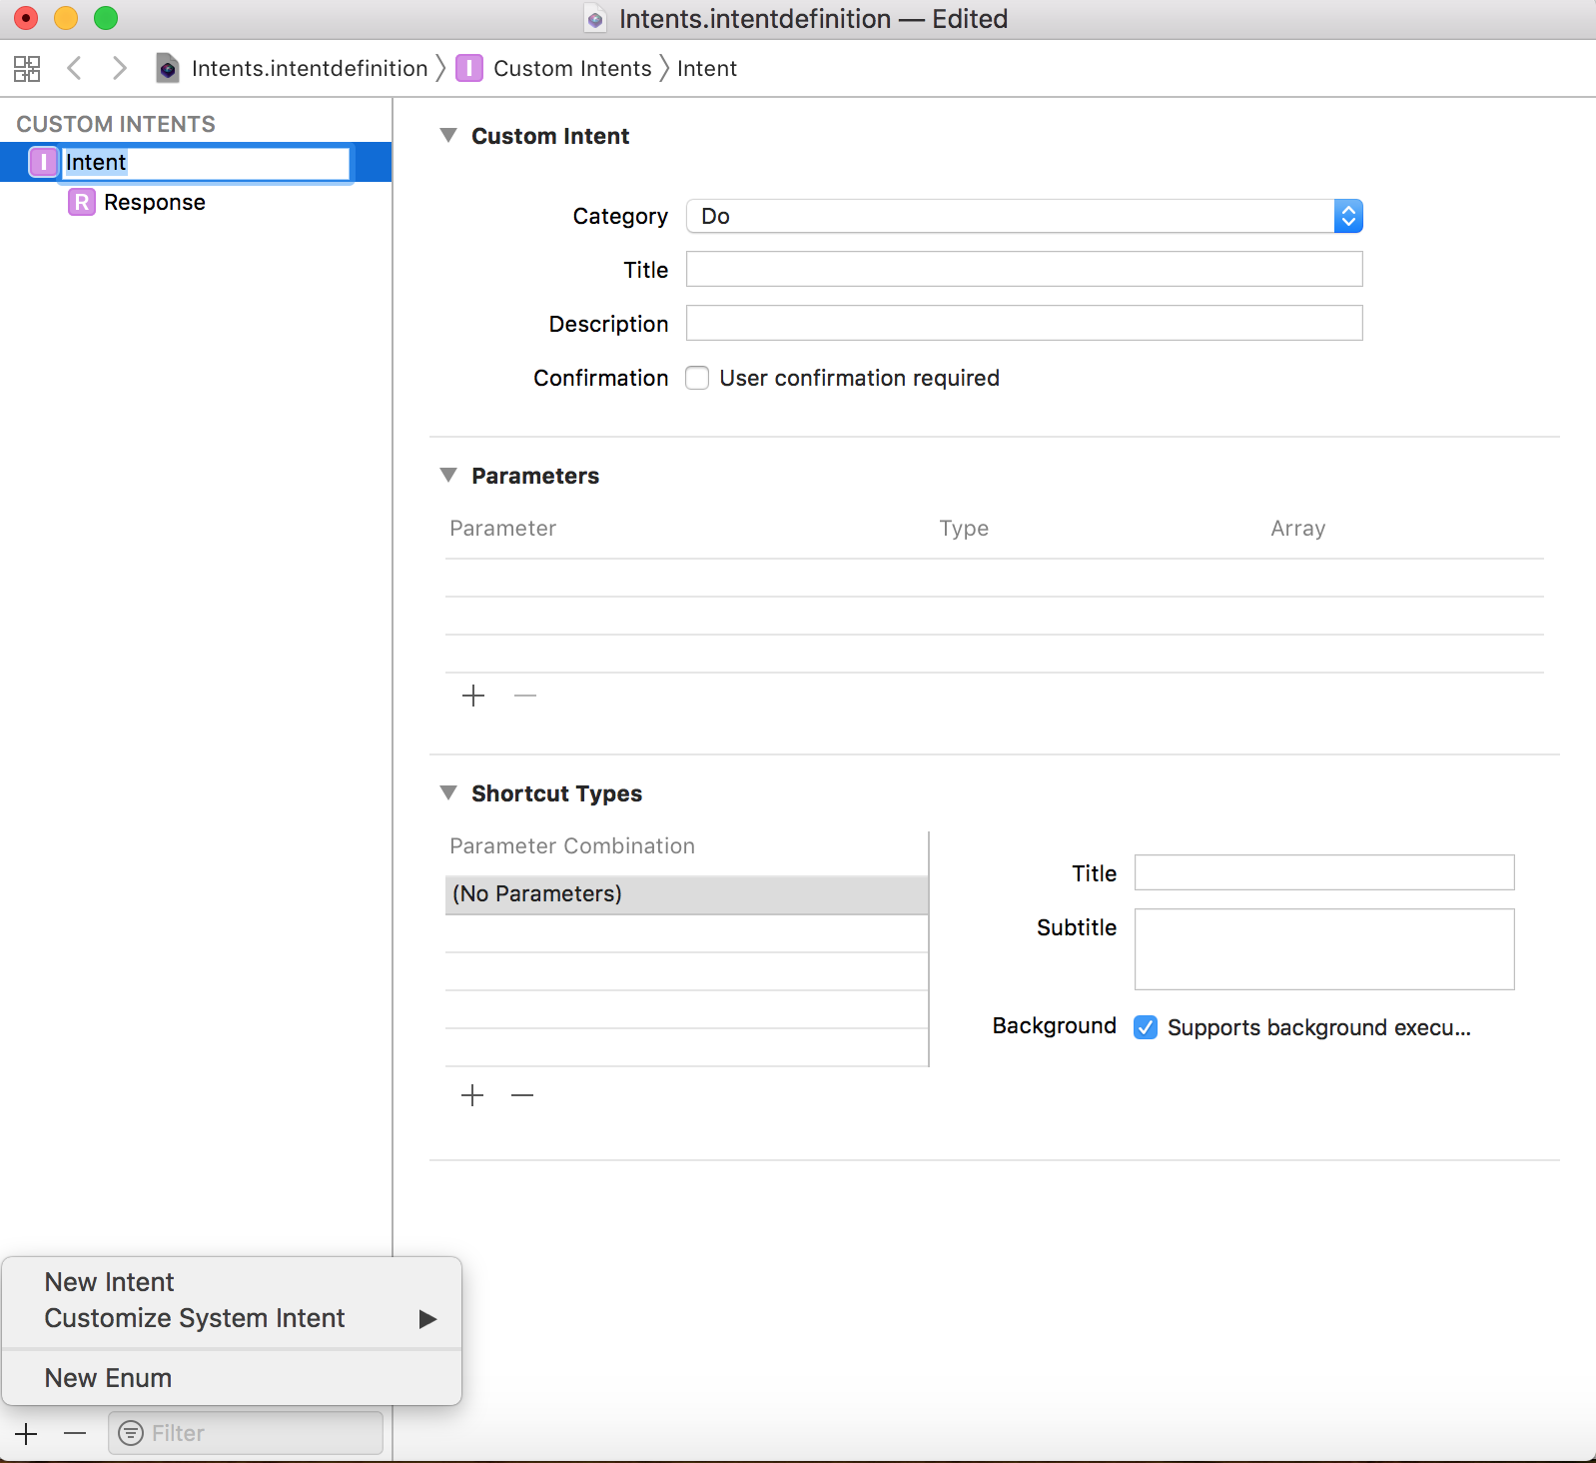
Task: Click Custom Intents breadcrumb label
Action: (x=572, y=68)
